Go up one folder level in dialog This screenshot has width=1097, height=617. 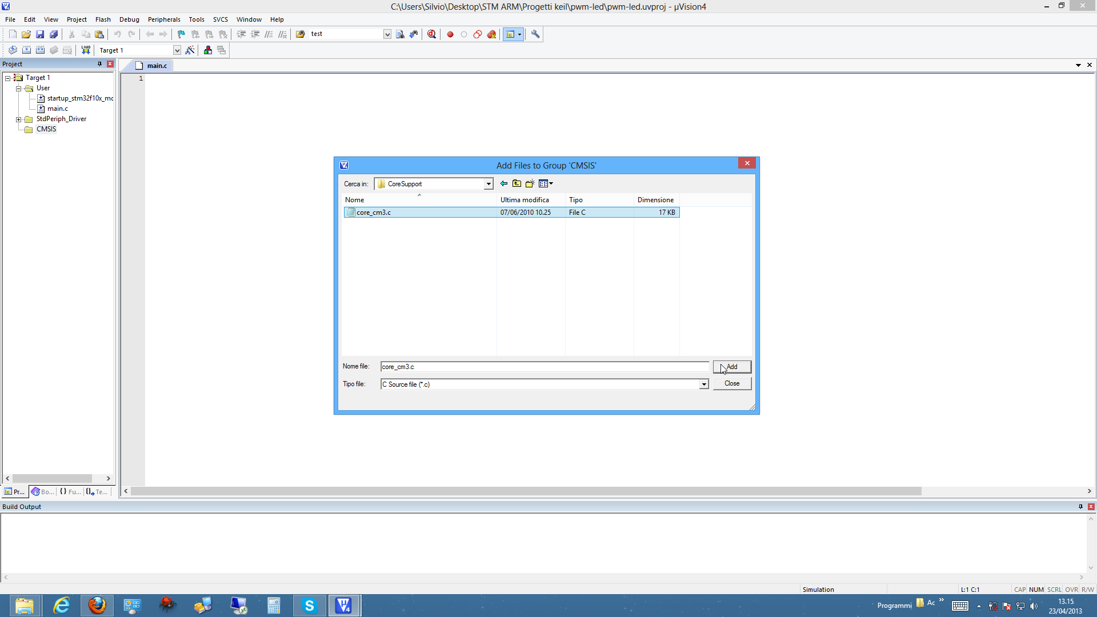517,183
